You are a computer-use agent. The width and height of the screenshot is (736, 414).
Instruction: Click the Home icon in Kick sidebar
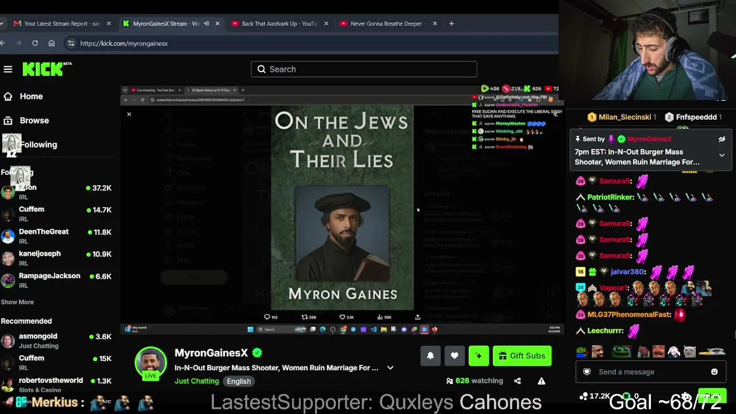coord(8,97)
